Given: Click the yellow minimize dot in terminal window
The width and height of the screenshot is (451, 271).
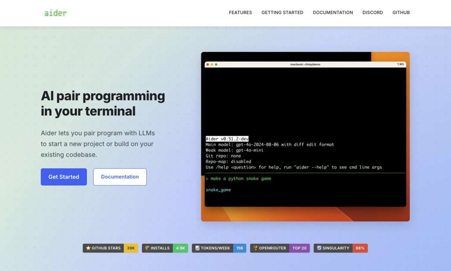Looking at the screenshot, I should pyautogui.click(x=212, y=64).
